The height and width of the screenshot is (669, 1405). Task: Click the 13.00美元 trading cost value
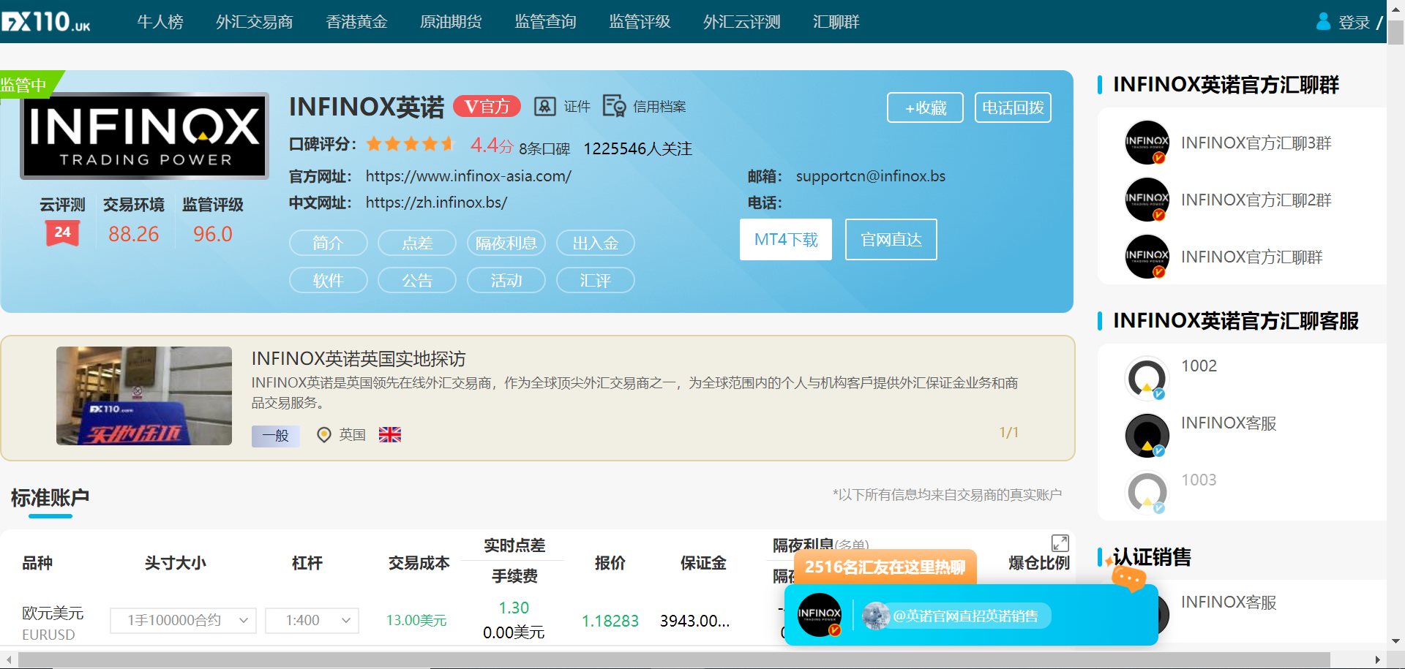click(416, 620)
